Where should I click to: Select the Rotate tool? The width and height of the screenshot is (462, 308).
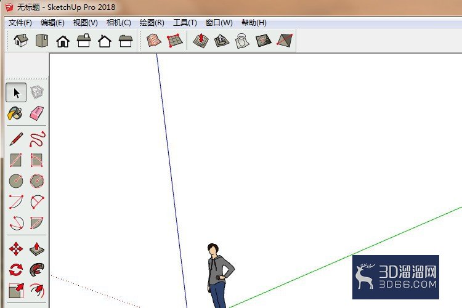click(x=16, y=270)
